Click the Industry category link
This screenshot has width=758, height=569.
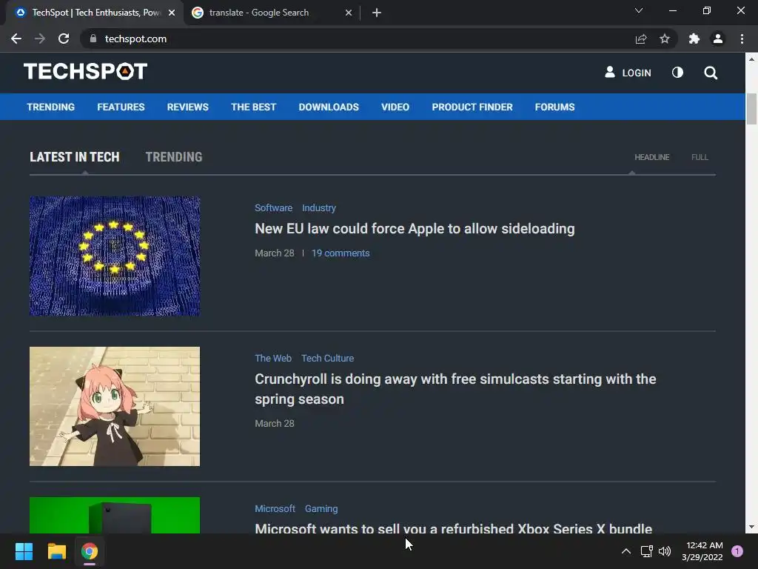(319, 207)
